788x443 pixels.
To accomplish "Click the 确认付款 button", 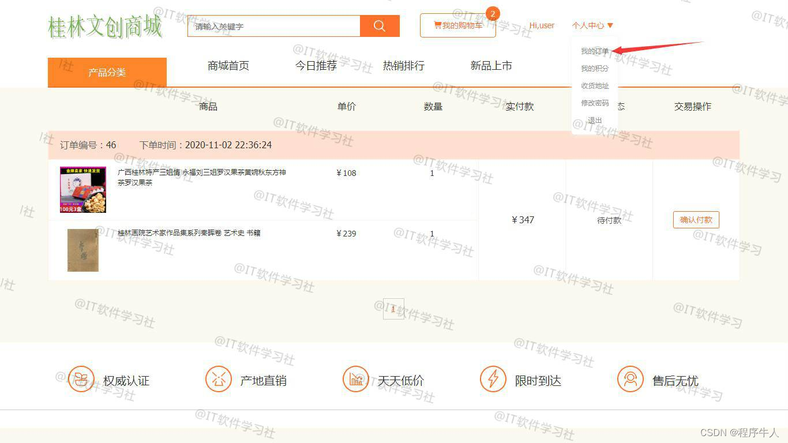I will pos(696,220).
